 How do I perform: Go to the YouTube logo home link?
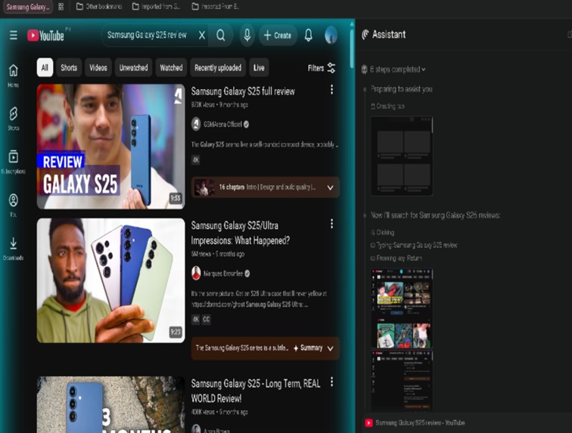[x=45, y=36]
